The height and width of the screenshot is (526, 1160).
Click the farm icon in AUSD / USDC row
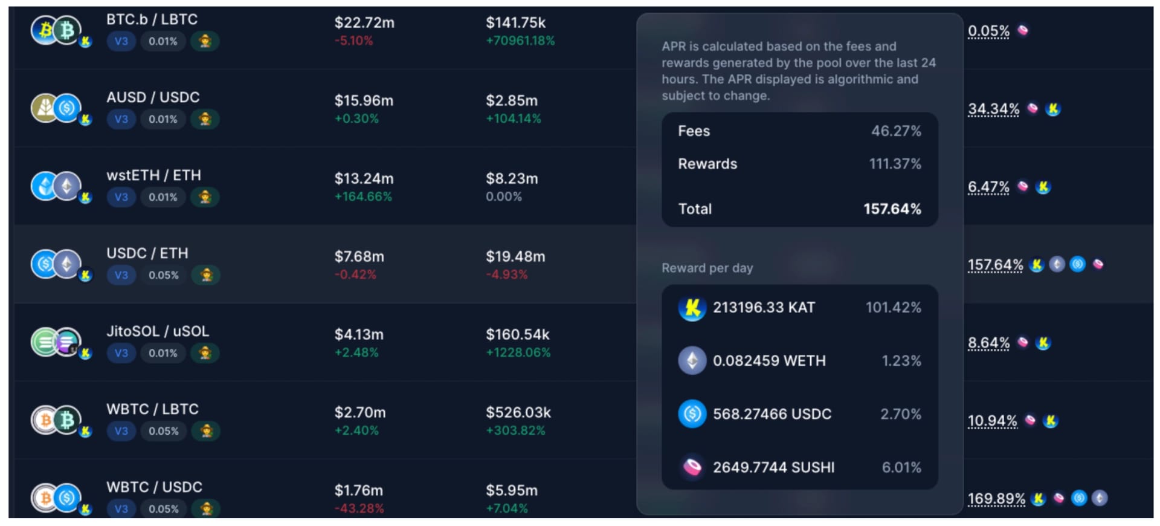pos(205,119)
